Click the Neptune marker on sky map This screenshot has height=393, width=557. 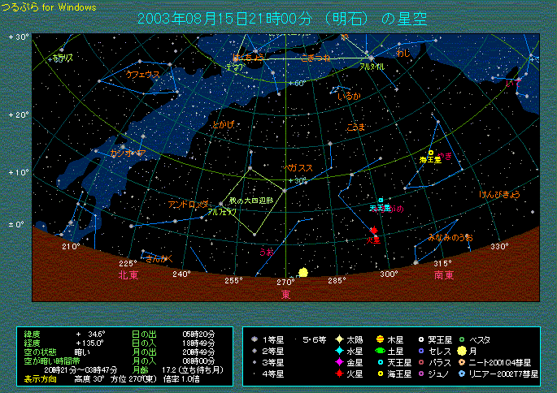point(431,152)
